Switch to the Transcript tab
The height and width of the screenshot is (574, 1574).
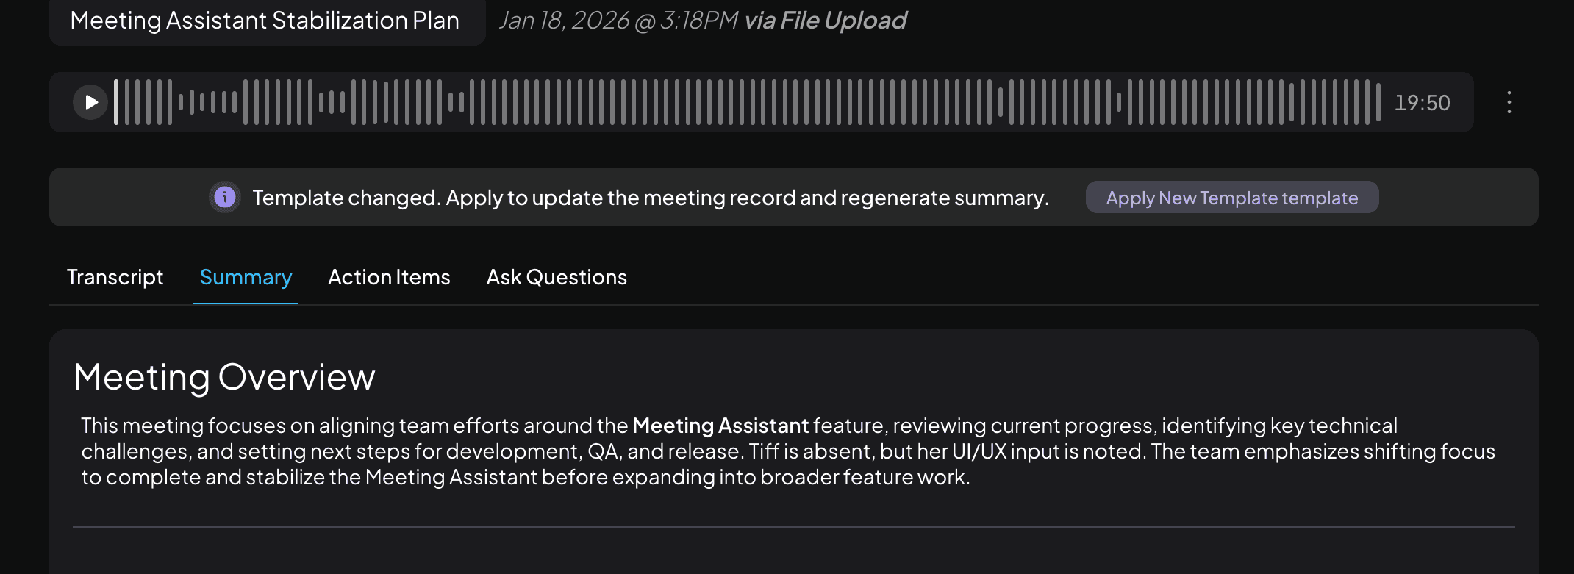(115, 277)
